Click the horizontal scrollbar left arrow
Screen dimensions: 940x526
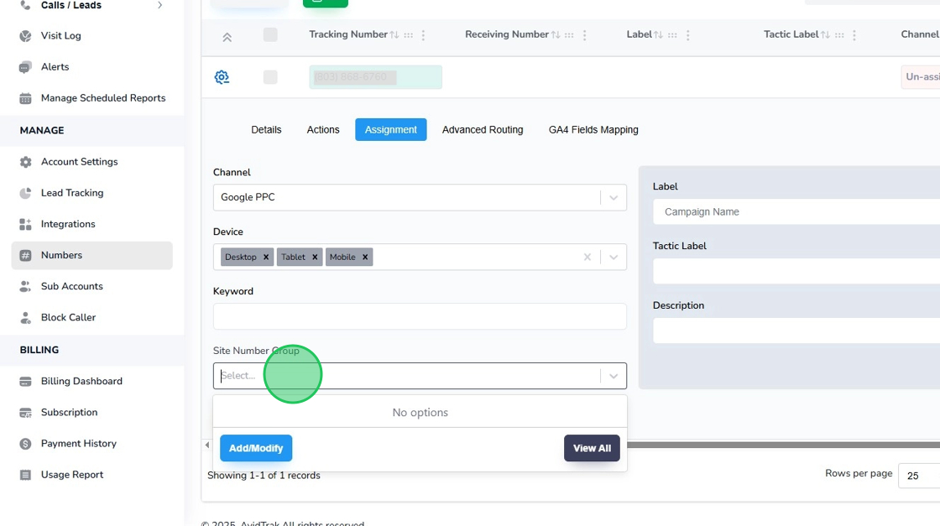click(206, 445)
